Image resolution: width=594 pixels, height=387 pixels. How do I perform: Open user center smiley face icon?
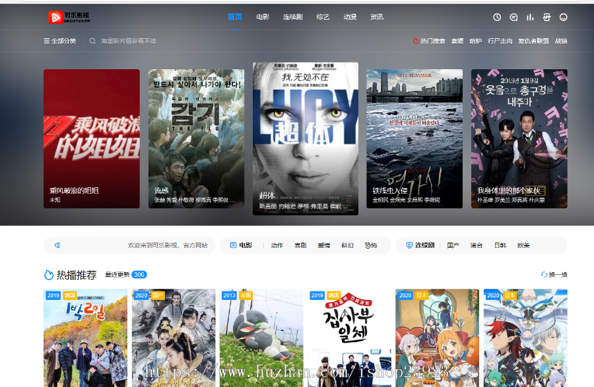pos(564,17)
